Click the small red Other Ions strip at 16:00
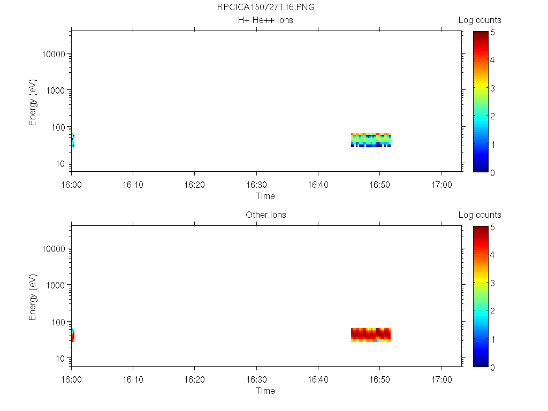 [x=73, y=335]
